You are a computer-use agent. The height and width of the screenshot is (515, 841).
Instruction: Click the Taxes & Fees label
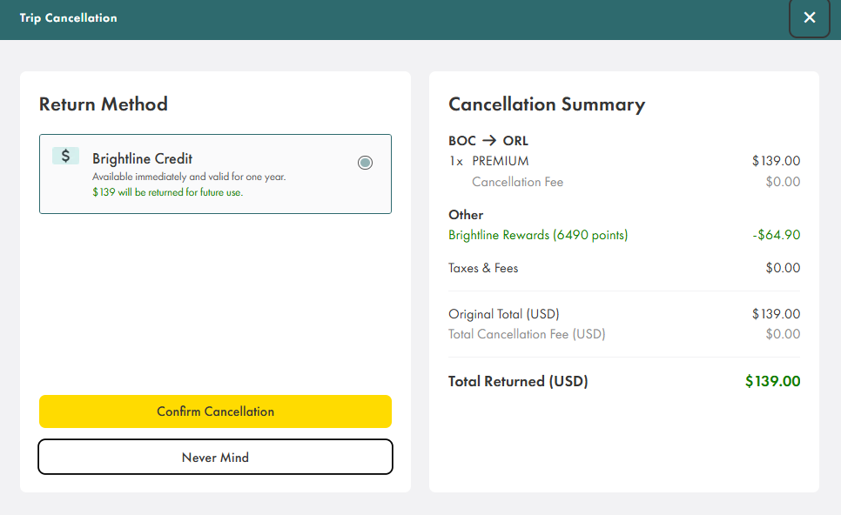click(482, 268)
